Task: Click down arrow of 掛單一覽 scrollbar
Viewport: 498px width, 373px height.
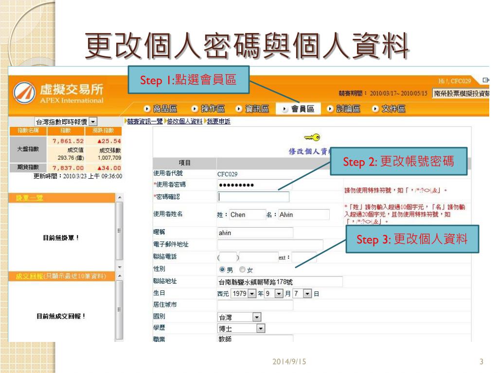Action: tap(120, 267)
